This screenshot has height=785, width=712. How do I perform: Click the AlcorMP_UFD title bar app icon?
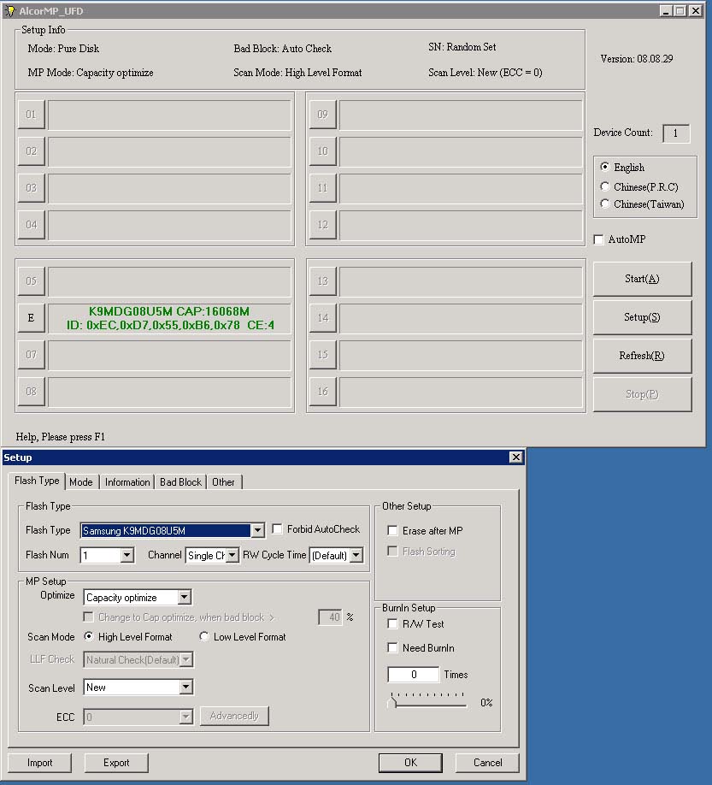(x=9, y=10)
